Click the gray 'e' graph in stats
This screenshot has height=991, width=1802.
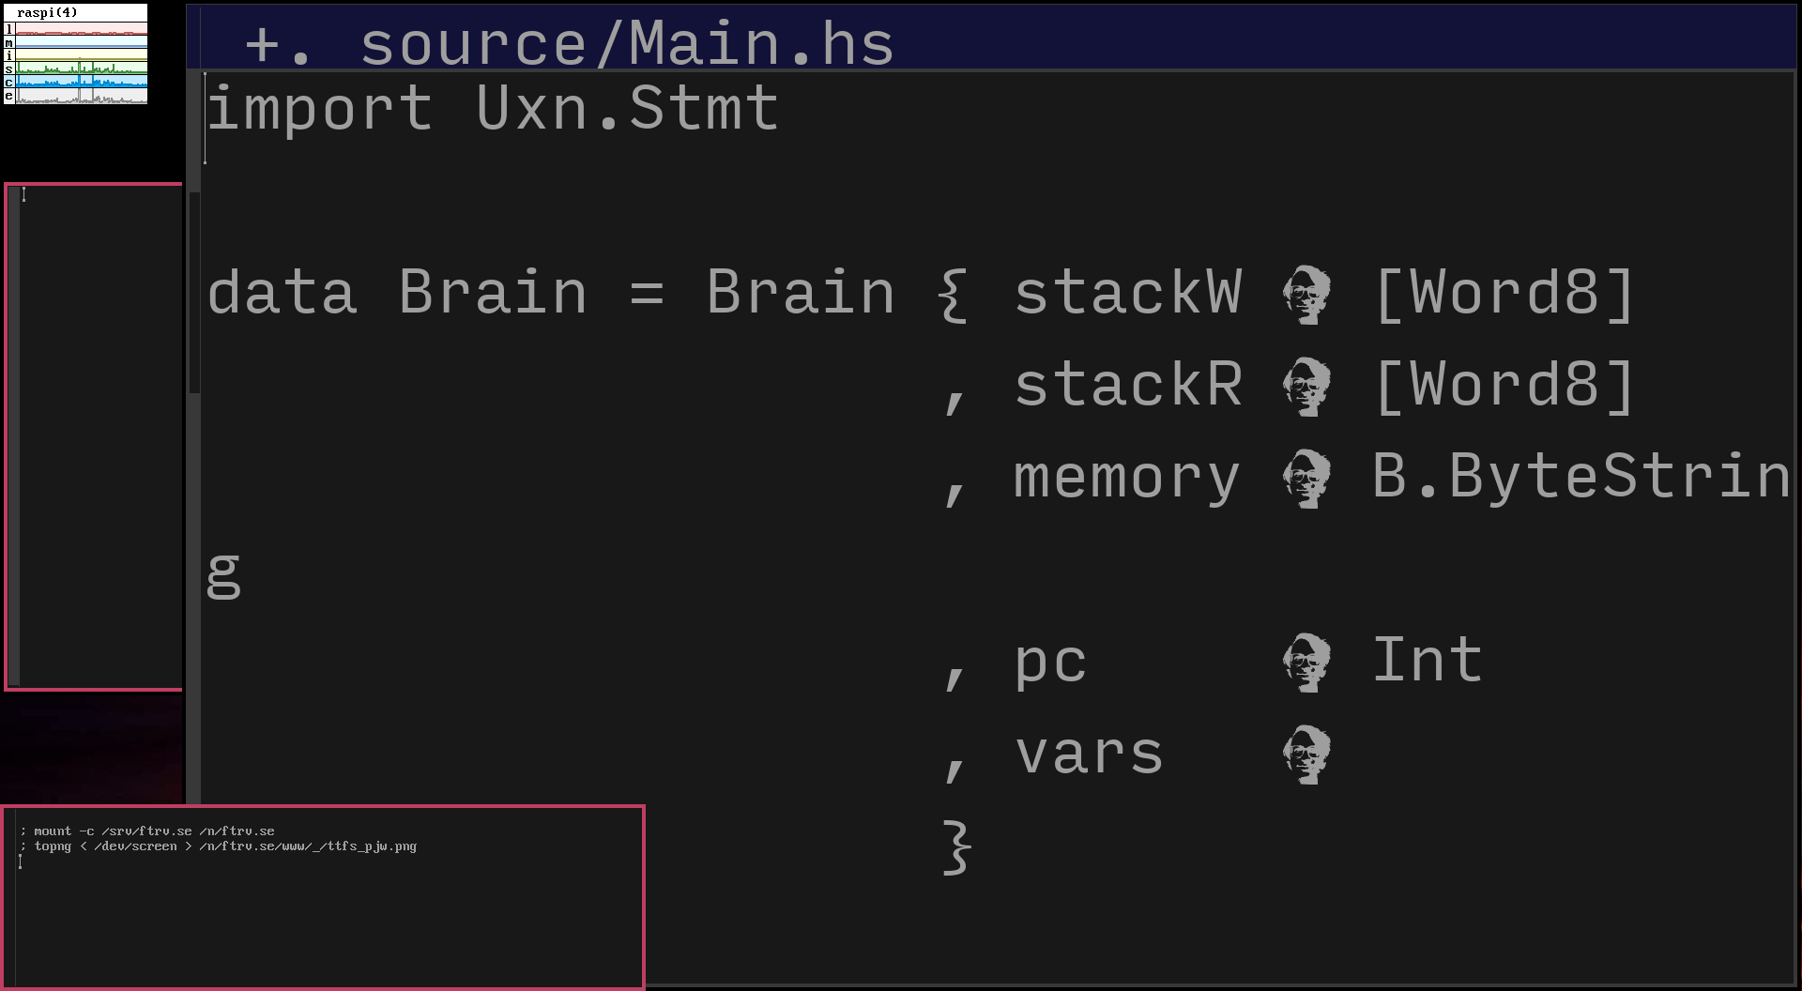tap(82, 96)
